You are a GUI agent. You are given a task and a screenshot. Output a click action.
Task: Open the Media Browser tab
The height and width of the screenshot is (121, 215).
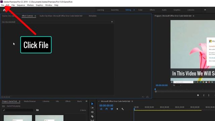(x=30, y=101)
